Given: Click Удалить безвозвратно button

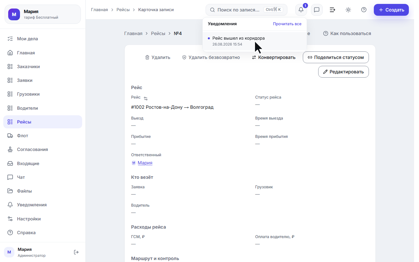Looking at the screenshot, I should pos(211,57).
